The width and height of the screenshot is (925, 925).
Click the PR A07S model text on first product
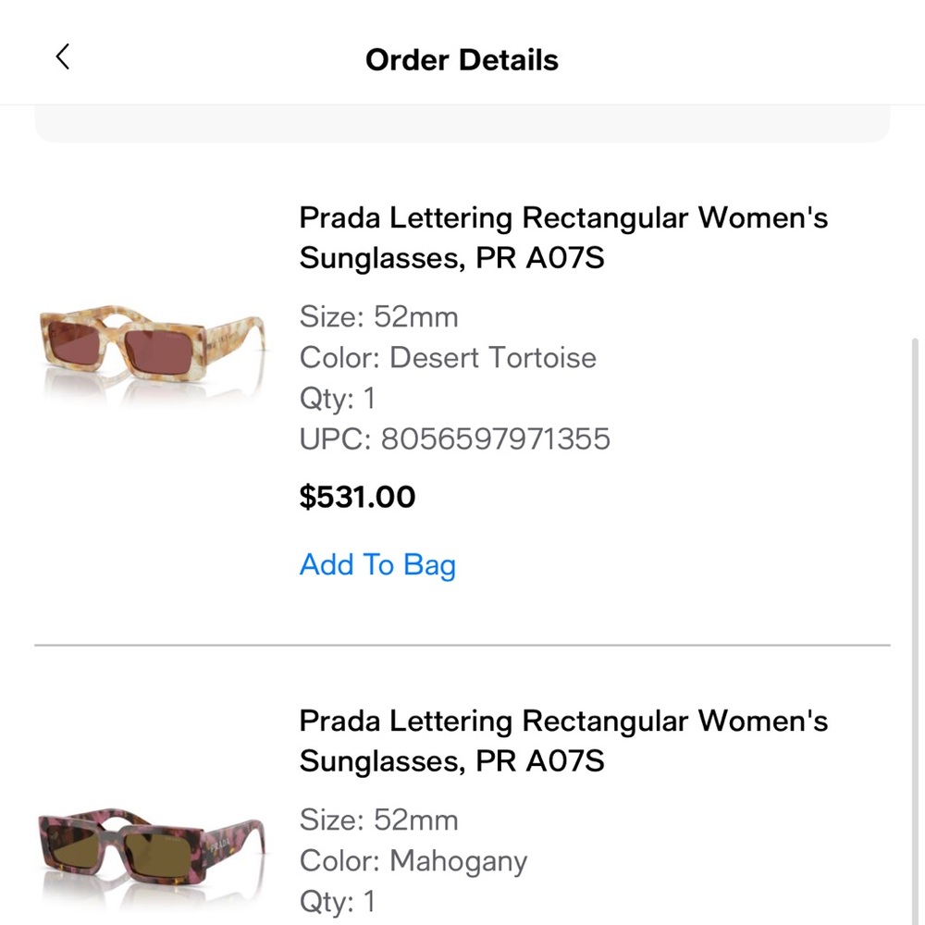pyautogui.click(x=544, y=259)
